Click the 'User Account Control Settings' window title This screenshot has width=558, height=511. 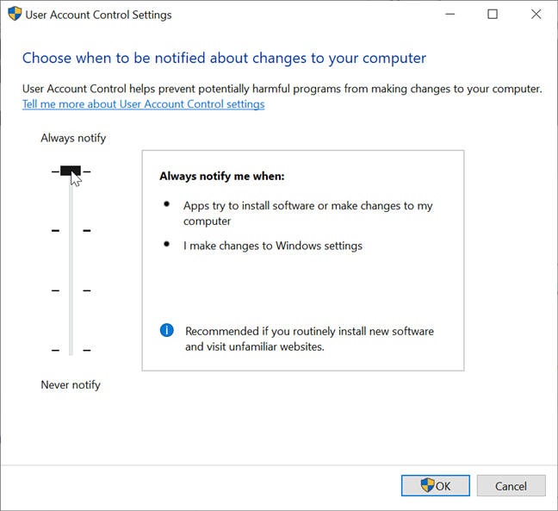coord(98,15)
